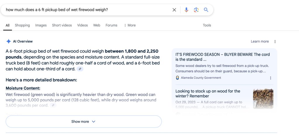Go to the Forums tab

[x=111, y=25]
